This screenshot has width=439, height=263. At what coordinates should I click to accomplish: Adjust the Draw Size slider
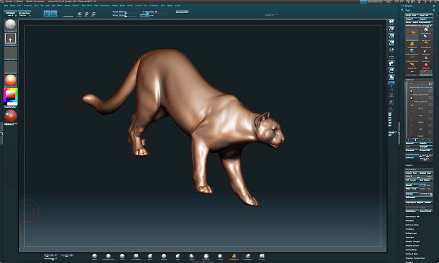(125, 15)
